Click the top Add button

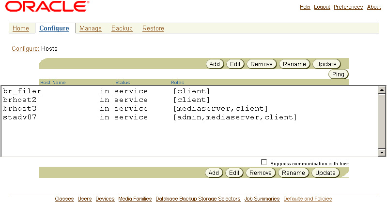coord(215,64)
